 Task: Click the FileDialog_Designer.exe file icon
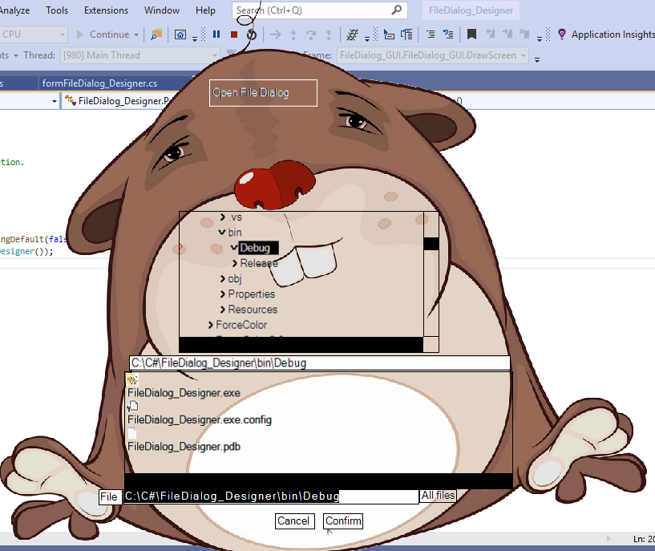click(132, 379)
